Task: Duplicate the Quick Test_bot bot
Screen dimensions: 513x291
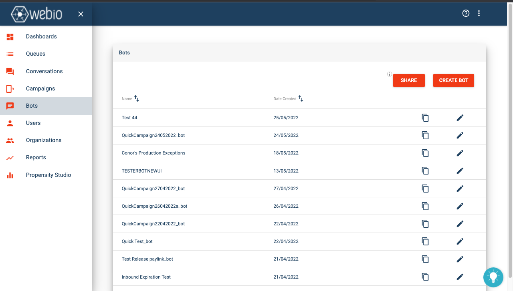Action: [425, 241]
